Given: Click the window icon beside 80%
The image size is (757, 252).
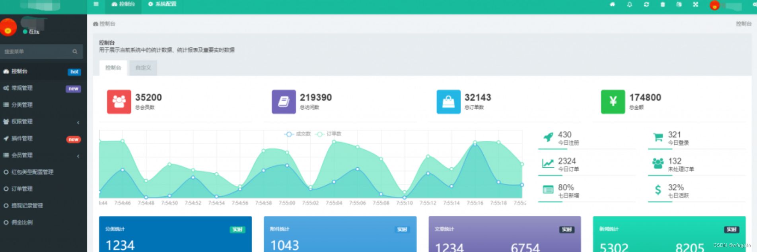Looking at the screenshot, I should coord(548,190).
